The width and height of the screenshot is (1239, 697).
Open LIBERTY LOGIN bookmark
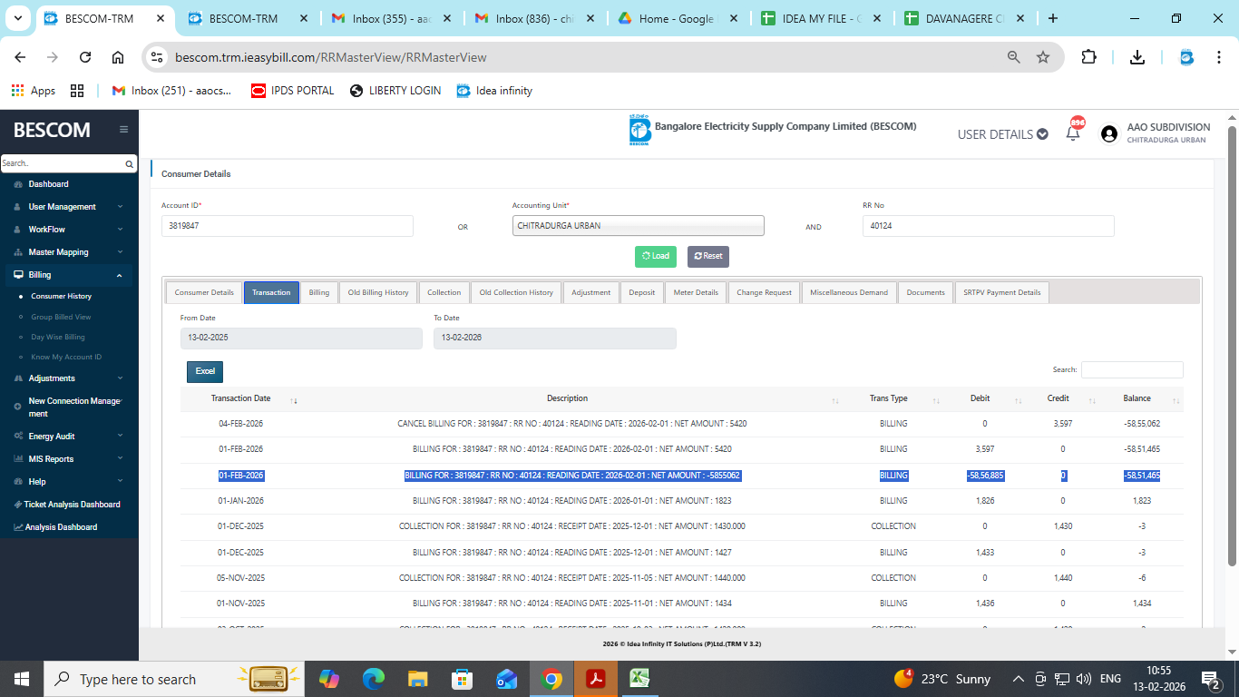tap(395, 91)
